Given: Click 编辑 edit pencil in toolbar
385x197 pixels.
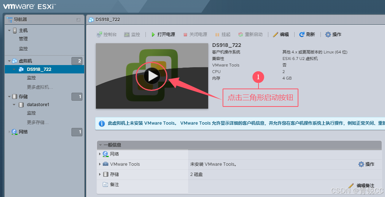Looking at the screenshot, I should [x=281, y=35].
